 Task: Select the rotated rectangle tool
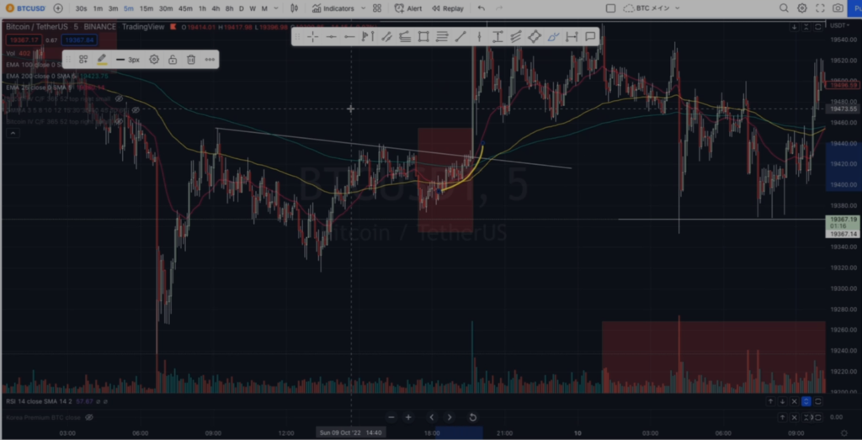click(x=535, y=37)
